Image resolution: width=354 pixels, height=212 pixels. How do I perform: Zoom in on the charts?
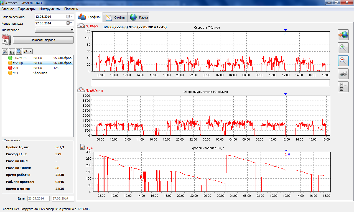(x=343, y=48)
